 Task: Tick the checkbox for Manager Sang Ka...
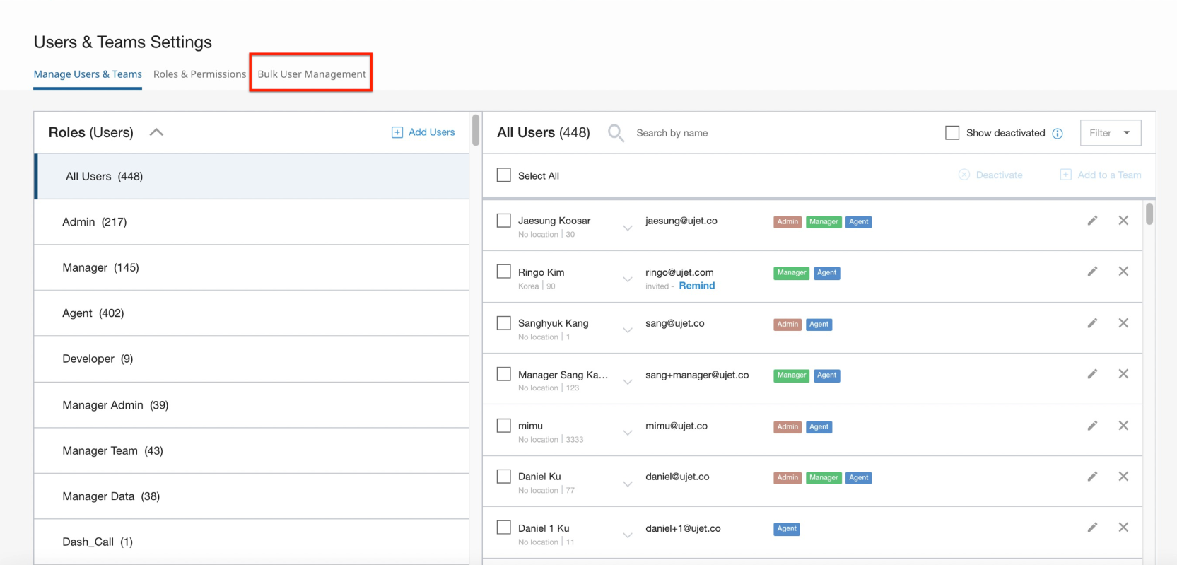click(x=504, y=374)
